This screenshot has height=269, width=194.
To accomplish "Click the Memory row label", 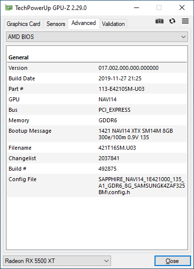I will coord(18,120).
